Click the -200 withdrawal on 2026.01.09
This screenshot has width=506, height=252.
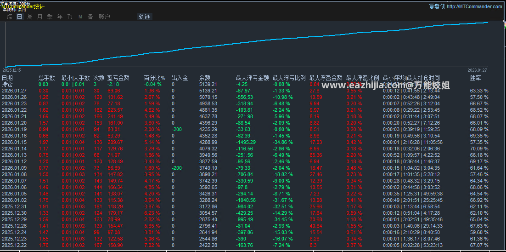(176, 168)
